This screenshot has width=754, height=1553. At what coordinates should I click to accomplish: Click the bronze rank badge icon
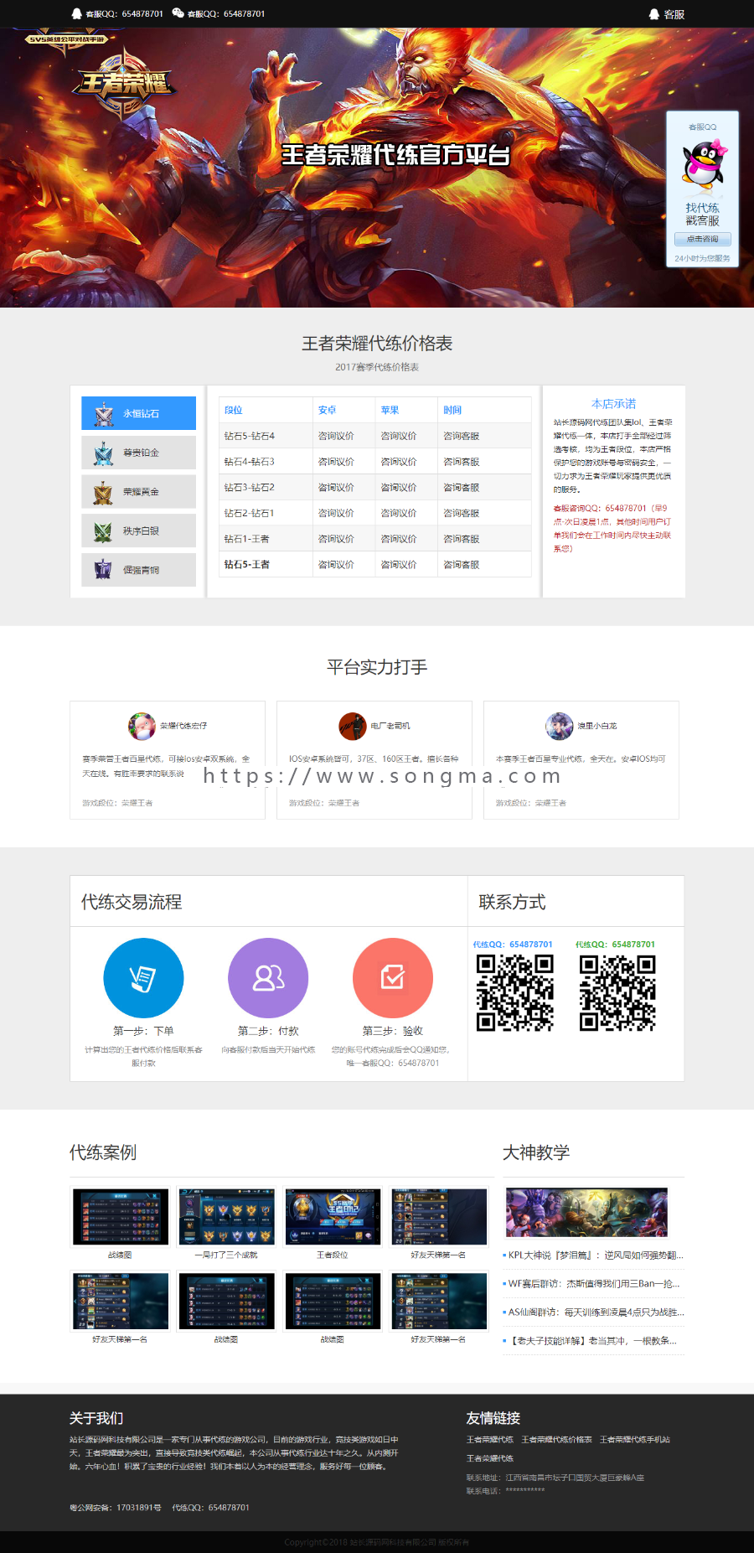pyautogui.click(x=104, y=570)
